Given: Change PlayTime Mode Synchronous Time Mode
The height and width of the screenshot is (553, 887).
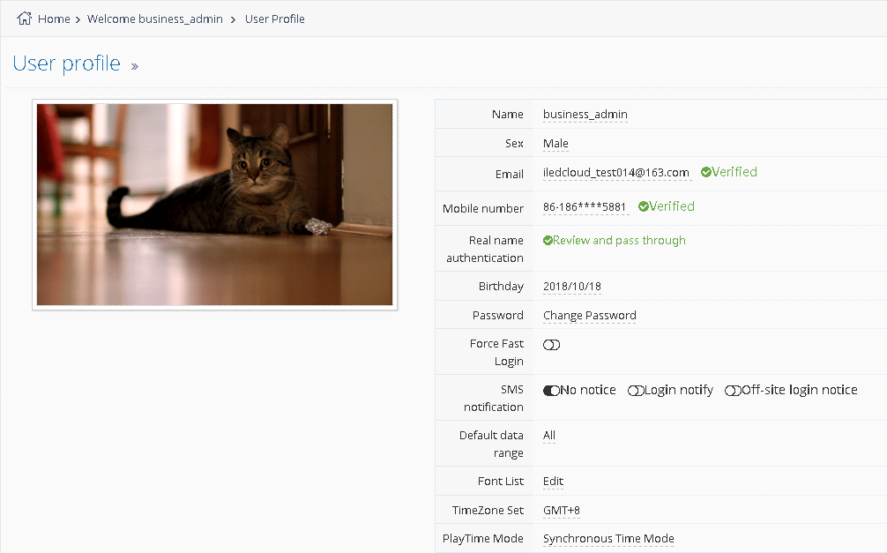Looking at the screenshot, I should pyautogui.click(x=608, y=539).
